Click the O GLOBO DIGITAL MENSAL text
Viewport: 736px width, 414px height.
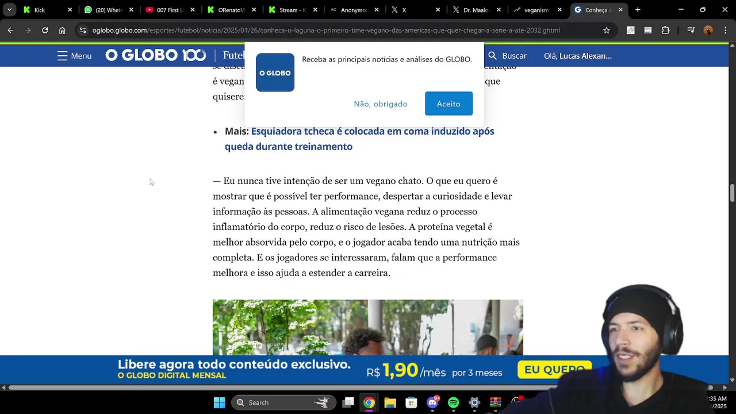click(x=171, y=375)
